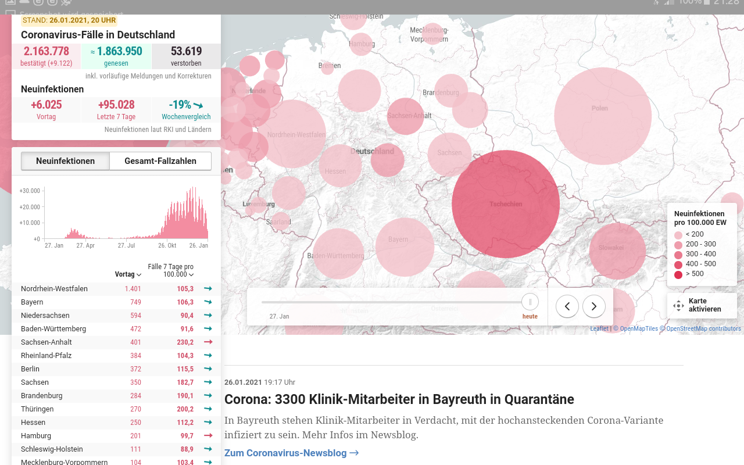Click the Sachsen-Anhalt bubble on map
This screenshot has height=465, width=744.
tap(405, 116)
